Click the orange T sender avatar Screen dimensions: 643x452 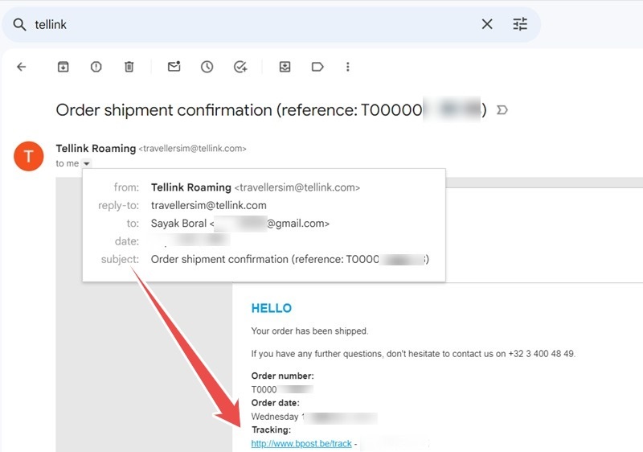(x=29, y=156)
